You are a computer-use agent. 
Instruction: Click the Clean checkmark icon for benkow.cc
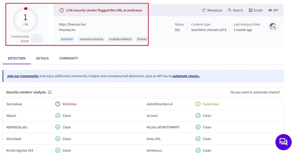[198, 150]
